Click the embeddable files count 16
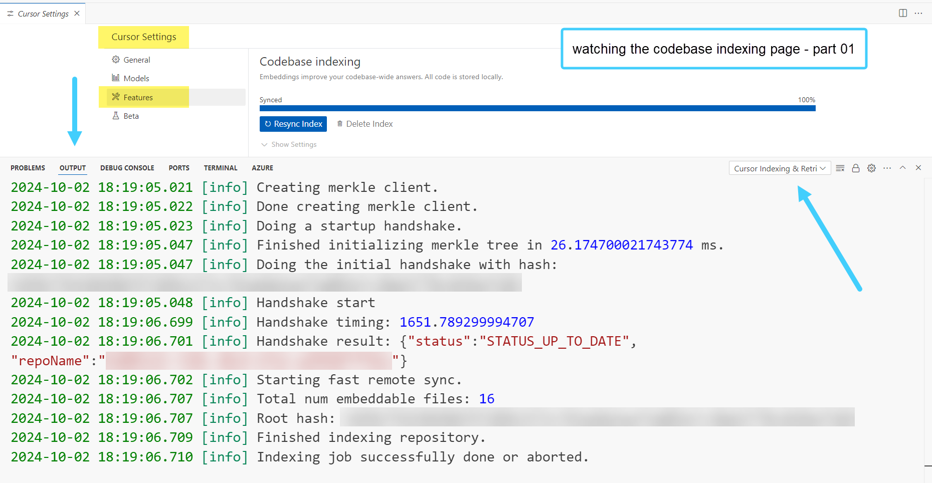The width and height of the screenshot is (932, 483). tap(487, 399)
